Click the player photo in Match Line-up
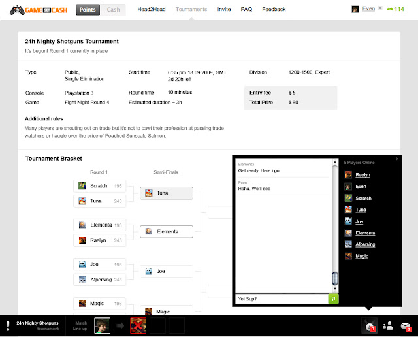 (102, 325)
